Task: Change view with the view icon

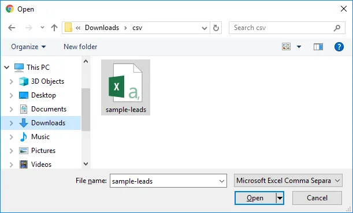Action: 286,47
